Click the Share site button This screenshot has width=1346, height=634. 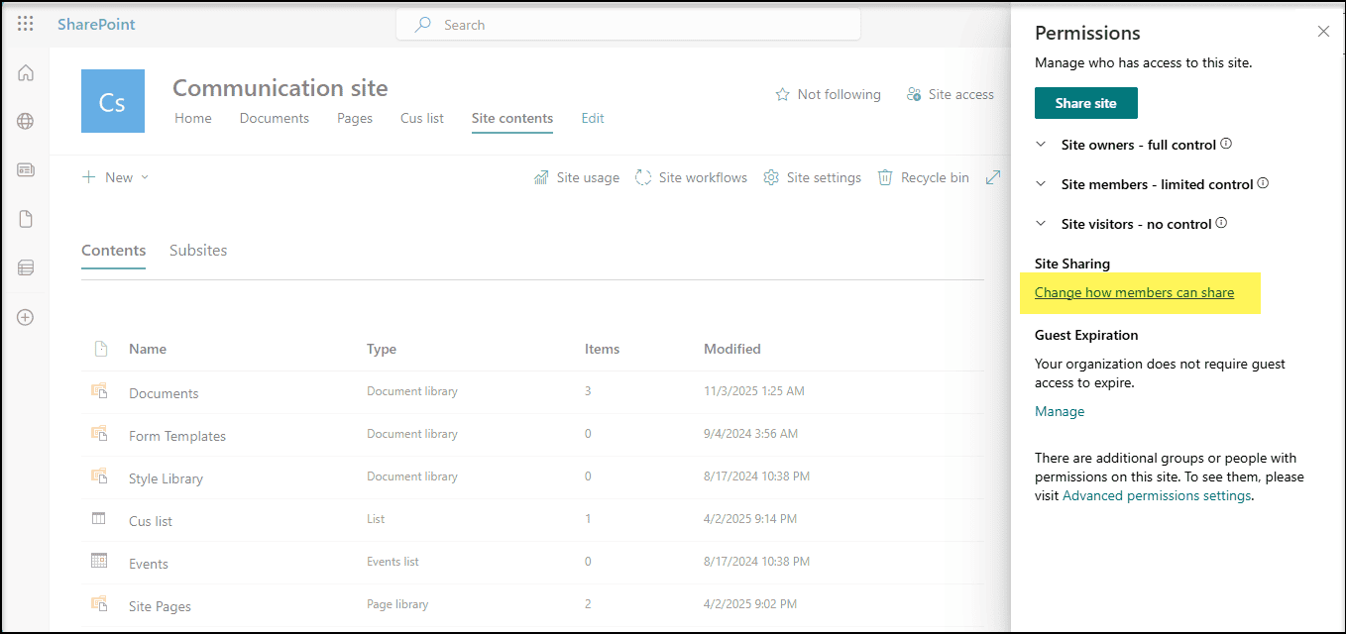coord(1085,102)
